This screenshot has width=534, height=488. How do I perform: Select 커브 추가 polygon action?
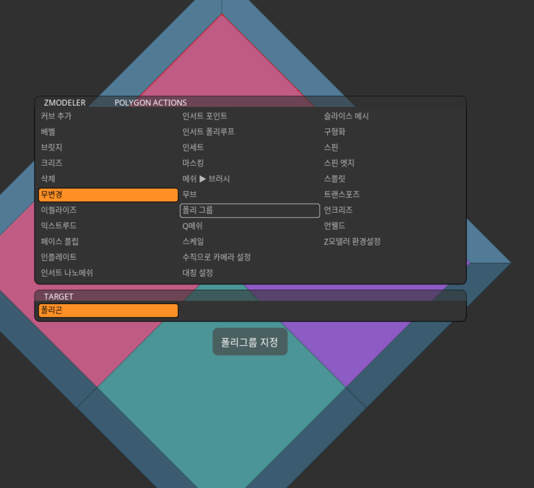point(108,116)
